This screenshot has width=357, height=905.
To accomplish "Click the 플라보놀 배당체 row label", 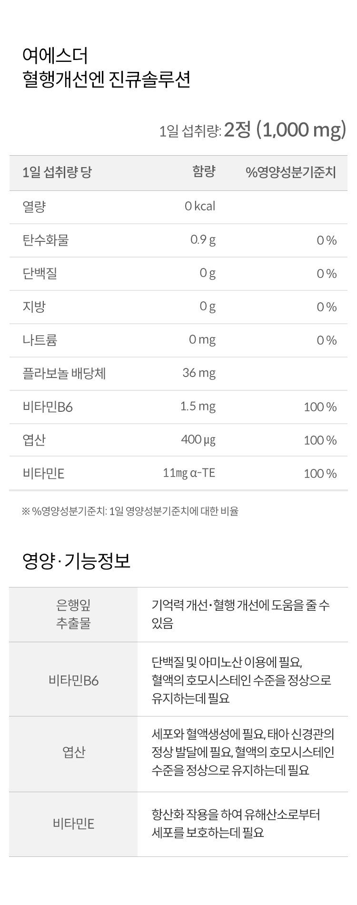I will point(64,373).
